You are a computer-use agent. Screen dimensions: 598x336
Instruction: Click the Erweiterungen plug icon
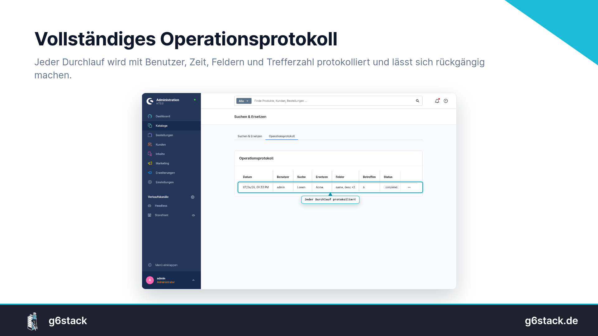(150, 173)
